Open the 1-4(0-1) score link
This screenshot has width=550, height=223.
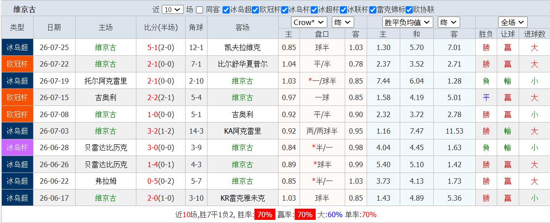pyautogui.click(x=161, y=164)
